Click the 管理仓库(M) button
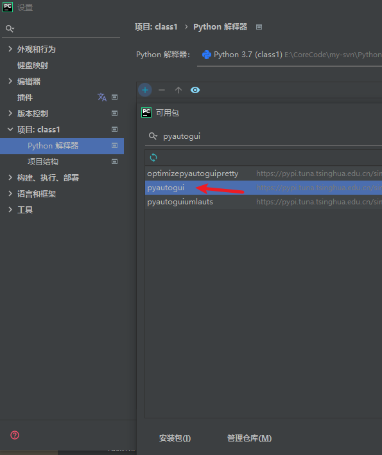This screenshot has height=455, width=382. click(249, 438)
